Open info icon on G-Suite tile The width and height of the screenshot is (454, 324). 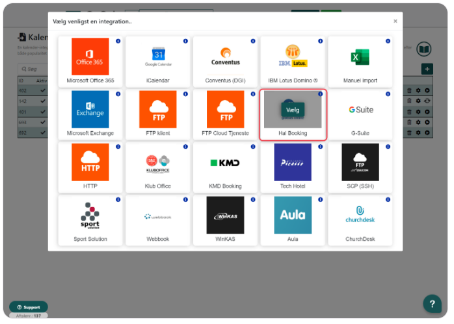(x=388, y=94)
